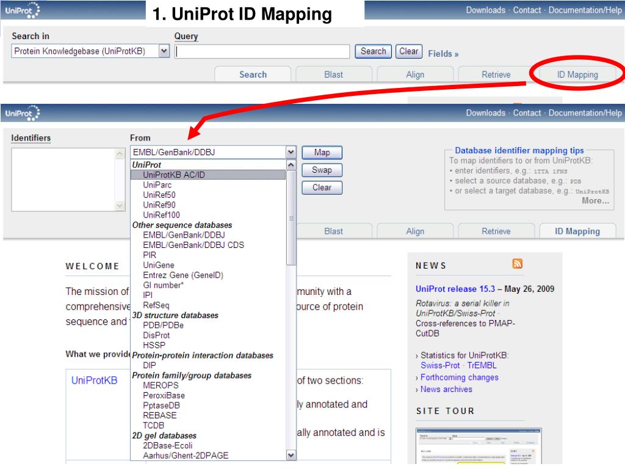Viewport: 625px width, 469px height.
Task: Click dropdown list scrollbar up arrow
Action: (291, 165)
